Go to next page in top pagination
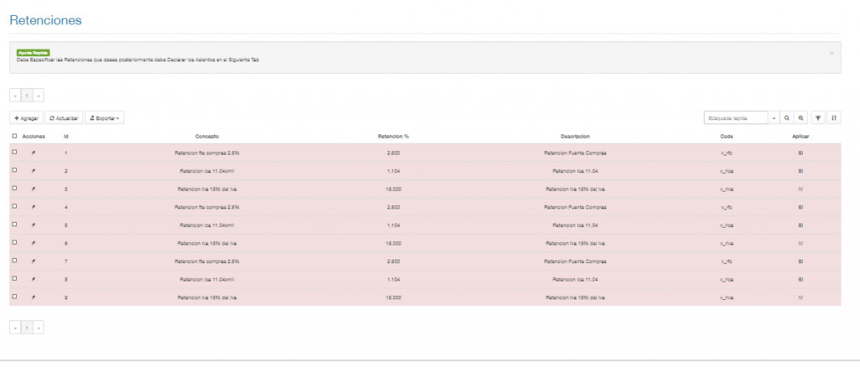860x368 pixels. click(39, 96)
